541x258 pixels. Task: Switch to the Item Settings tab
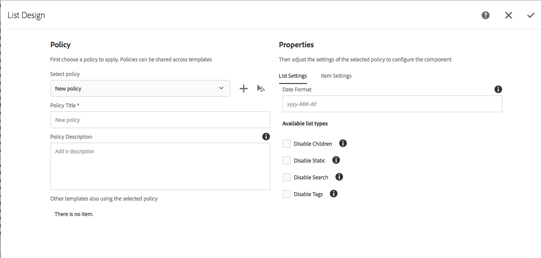click(336, 76)
